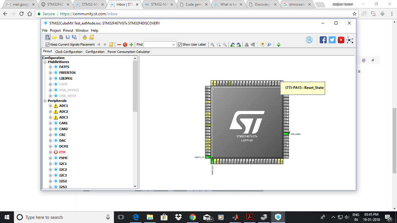The width and height of the screenshot is (397, 223).
Task: Select LIBJPEG in the tree
Action: click(x=66, y=79)
